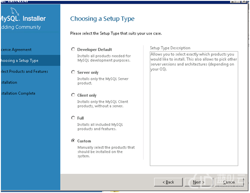
Task: Cancel the MySQL installation
Action: [229, 182]
